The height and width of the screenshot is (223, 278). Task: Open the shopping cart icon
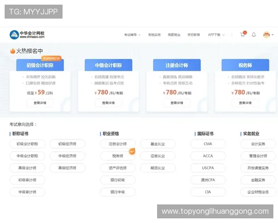(242, 35)
